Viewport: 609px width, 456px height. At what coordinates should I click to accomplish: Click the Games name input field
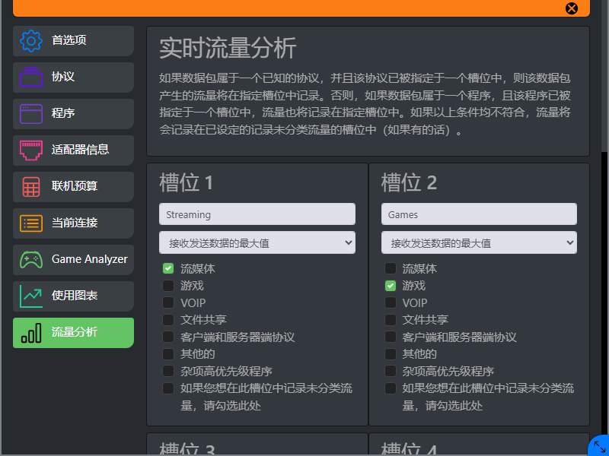tap(479, 214)
